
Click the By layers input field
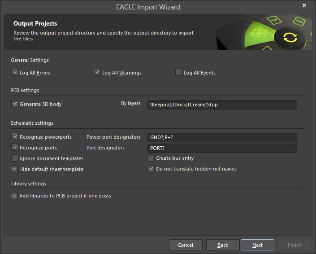(222, 105)
